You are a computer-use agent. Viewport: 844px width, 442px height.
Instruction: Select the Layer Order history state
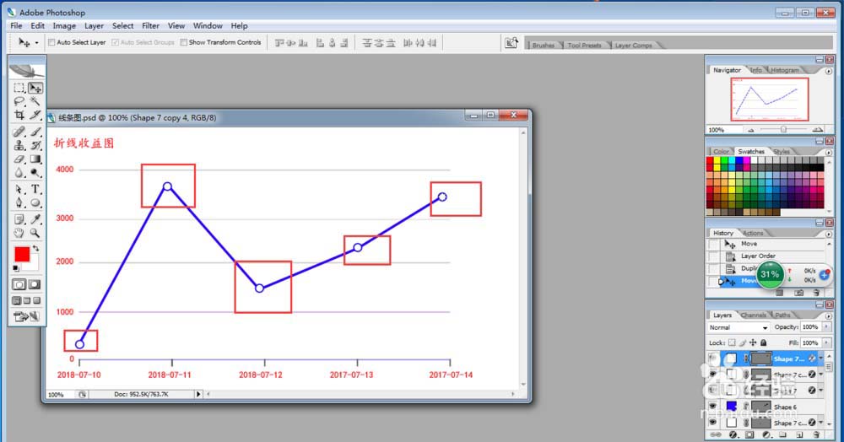coord(768,256)
